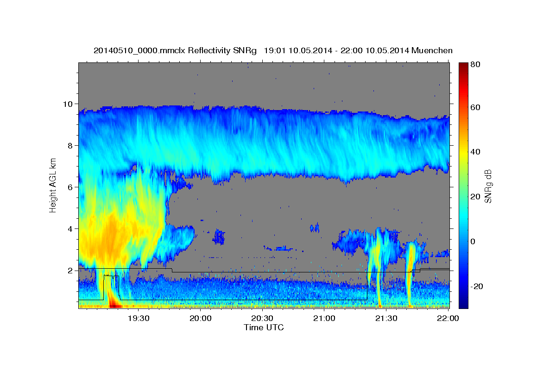Click the 21:00 time tick label
Screen dimensions: 556x370
324,318
